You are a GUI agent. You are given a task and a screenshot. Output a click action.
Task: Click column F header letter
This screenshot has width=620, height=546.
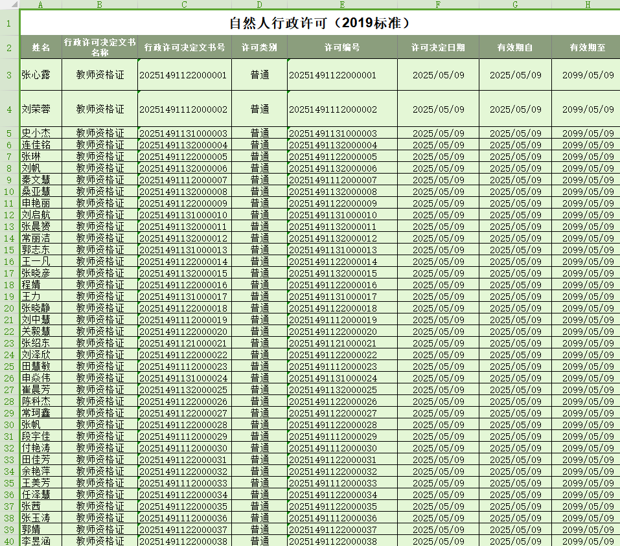click(x=439, y=5)
